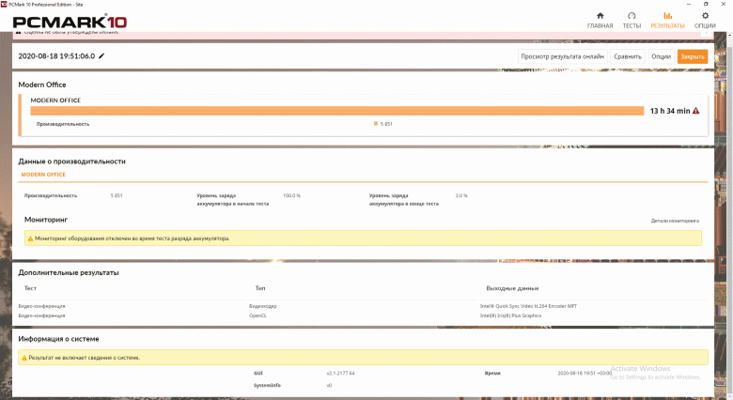Screen dimensions: 733x400
Task: Click the pencil icon to rename result
Action: [101, 56]
